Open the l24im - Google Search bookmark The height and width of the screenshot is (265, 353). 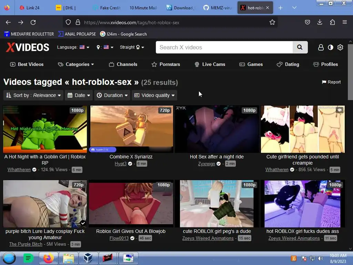(123, 34)
